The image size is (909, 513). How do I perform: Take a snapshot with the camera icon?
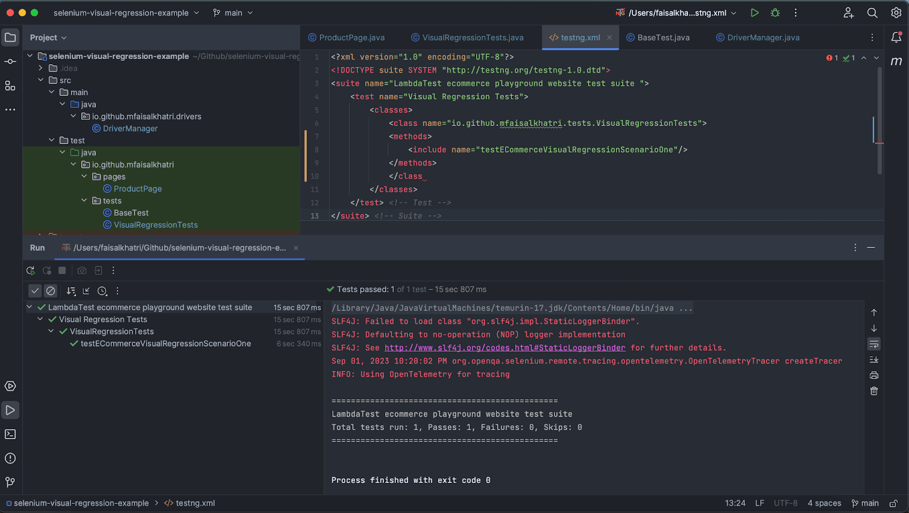[81, 271]
